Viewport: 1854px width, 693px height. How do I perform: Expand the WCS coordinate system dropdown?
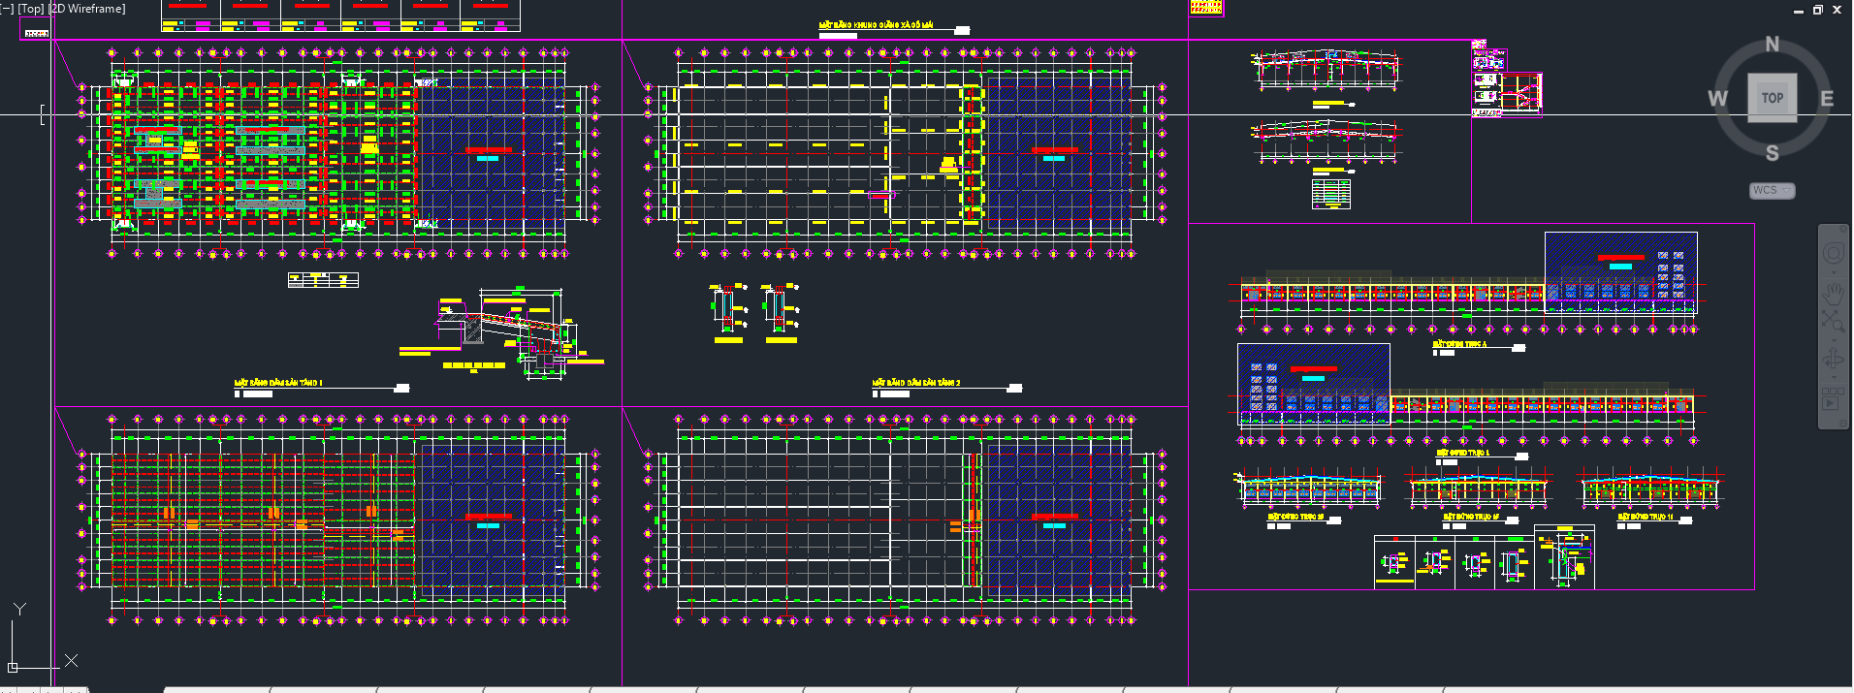click(1772, 191)
